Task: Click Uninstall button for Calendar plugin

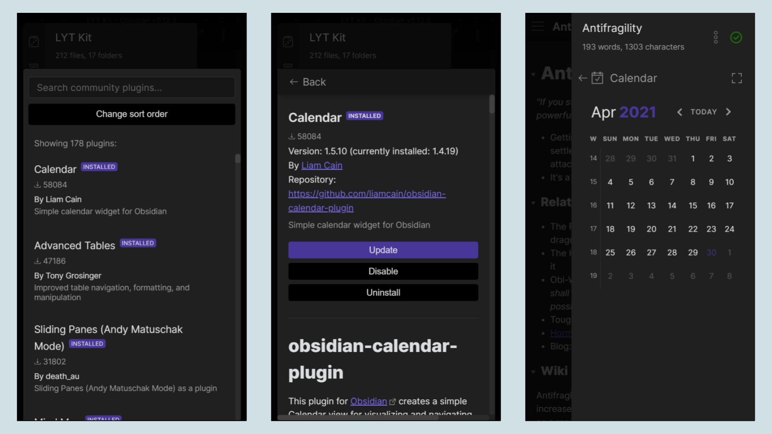Action: [x=383, y=293]
